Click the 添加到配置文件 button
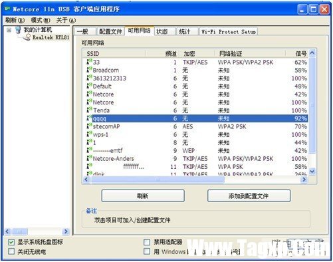This screenshot has height=262, width=333. pyautogui.click(x=249, y=196)
